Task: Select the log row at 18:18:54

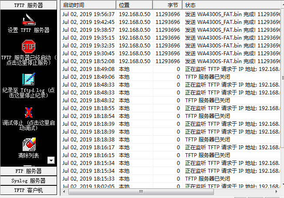Action: point(170,116)
